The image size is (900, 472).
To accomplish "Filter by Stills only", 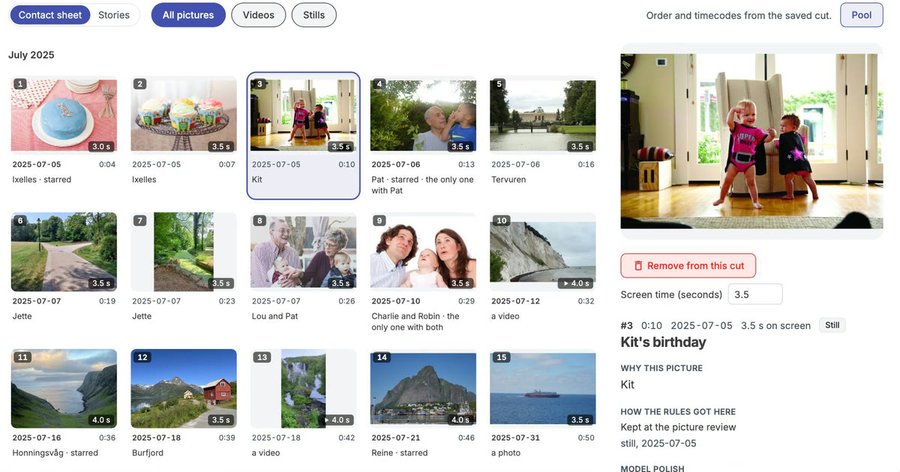I will click(314, 15).
